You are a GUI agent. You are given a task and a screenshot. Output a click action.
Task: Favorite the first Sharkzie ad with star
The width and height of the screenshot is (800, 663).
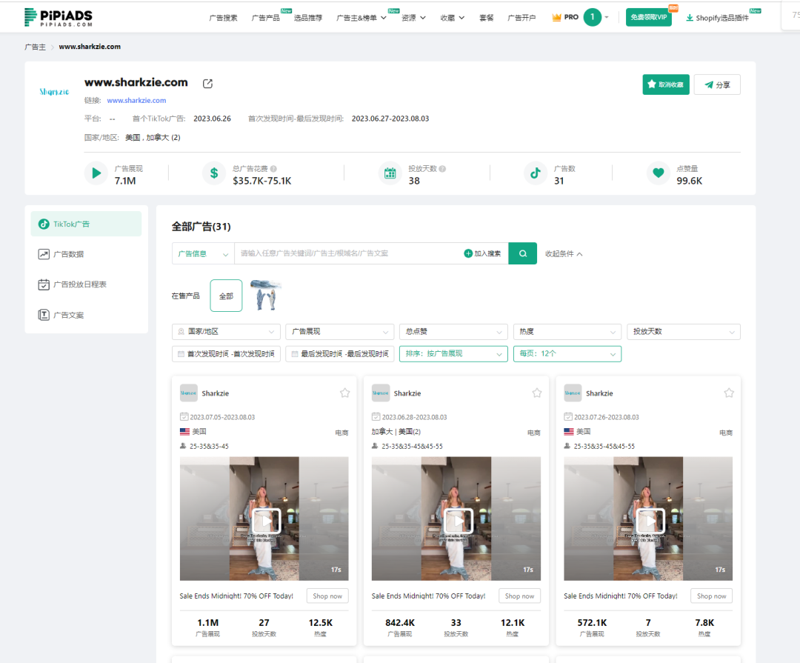[x=345, y=393]
